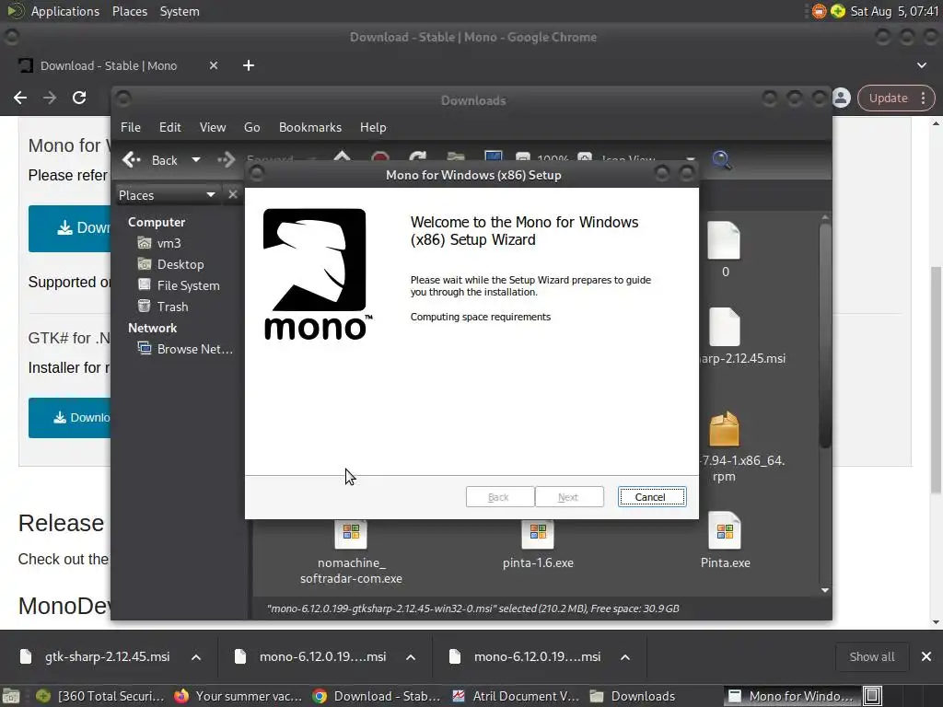Select Browse Network in sidebar
Screen dimensions: 943x707
(x=185, y=349)
